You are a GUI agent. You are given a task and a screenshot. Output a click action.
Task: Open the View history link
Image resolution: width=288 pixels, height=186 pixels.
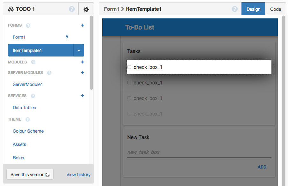[x=78, y=175]
